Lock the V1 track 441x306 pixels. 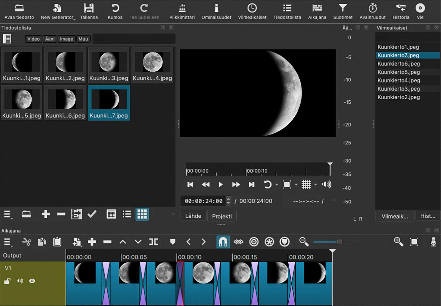click(7, 281)
